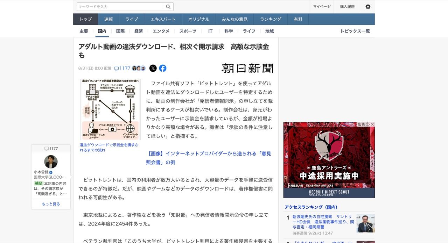Screen dimensions: 448x243
Task: Open comments bubble icon next to 1177
Action: 117,69
